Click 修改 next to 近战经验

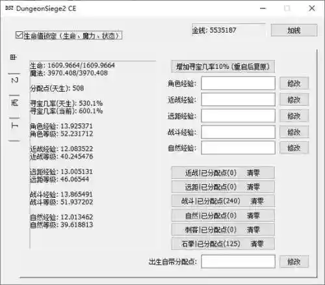coord(294,100)
